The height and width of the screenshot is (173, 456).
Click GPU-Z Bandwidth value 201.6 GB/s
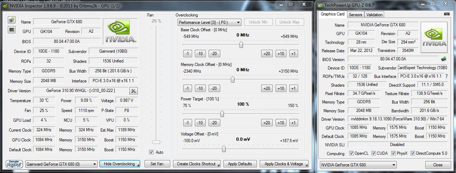point(429,111)
